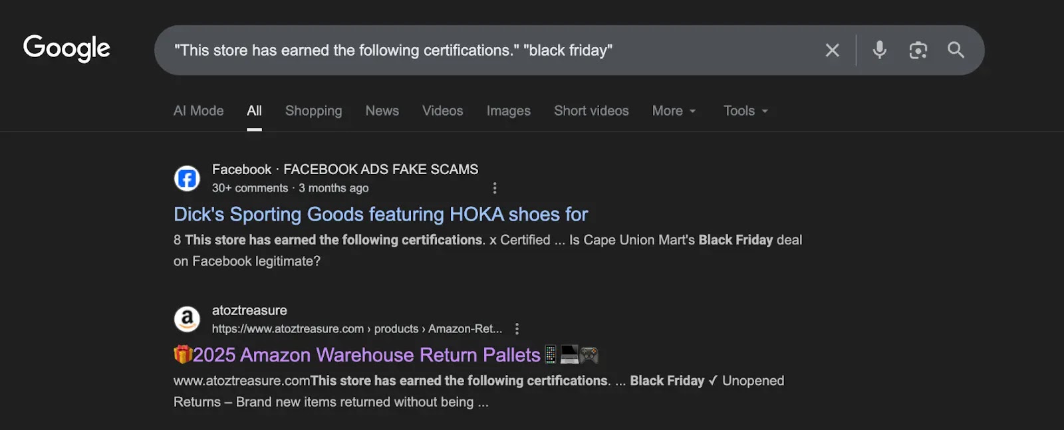The image size is (1064, 430).
Task: Open the three-dot menu on the Facebook result
Action: (495, 188)
